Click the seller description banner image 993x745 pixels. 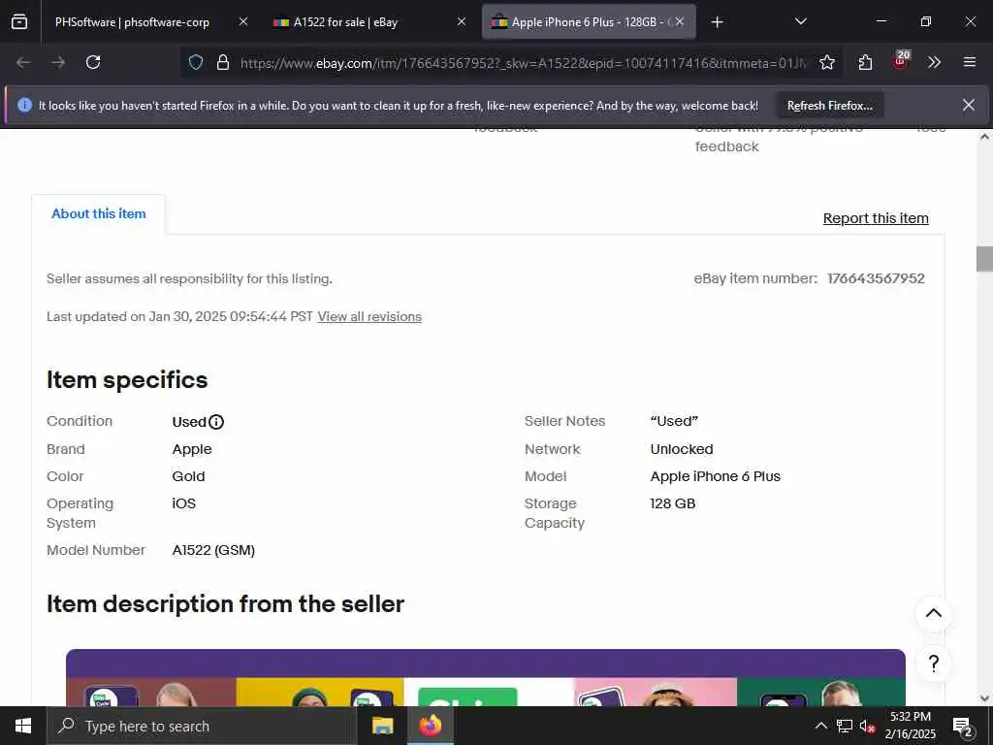click(x=486, y=677)
